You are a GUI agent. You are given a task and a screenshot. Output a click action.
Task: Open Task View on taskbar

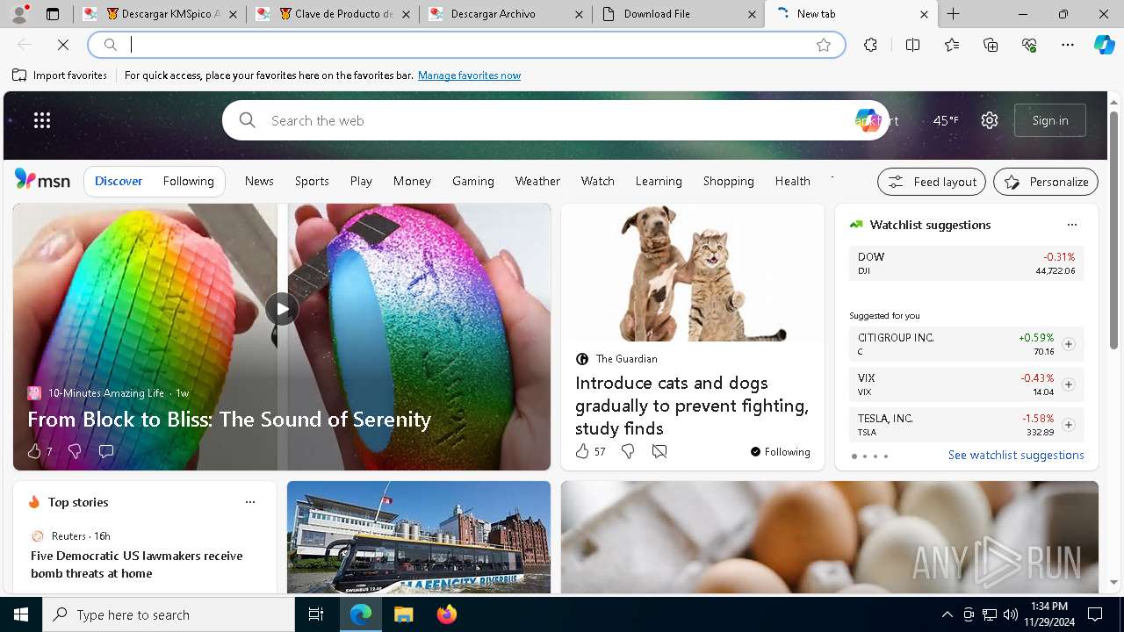[316, 614]
